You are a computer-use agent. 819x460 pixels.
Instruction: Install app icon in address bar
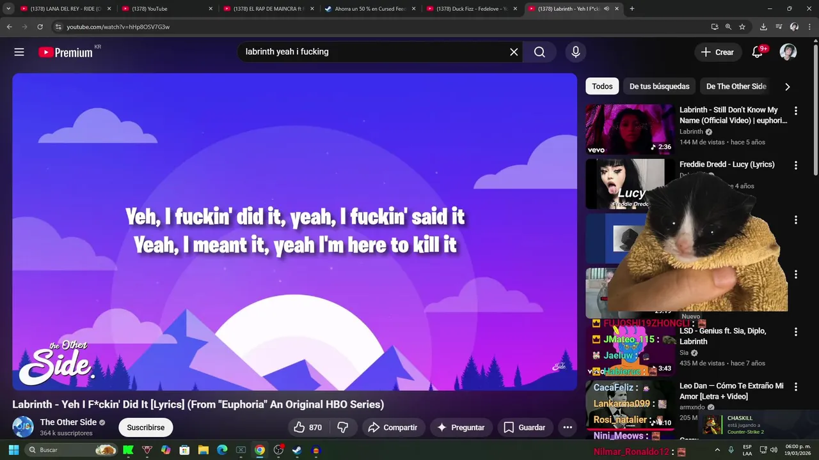715,27
